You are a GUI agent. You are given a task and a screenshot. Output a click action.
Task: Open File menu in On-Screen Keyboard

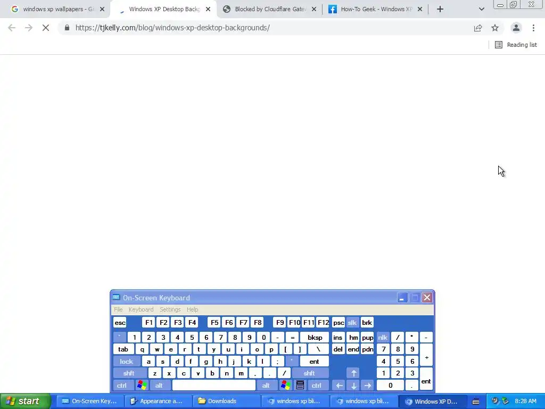click(x=118, y=309)
